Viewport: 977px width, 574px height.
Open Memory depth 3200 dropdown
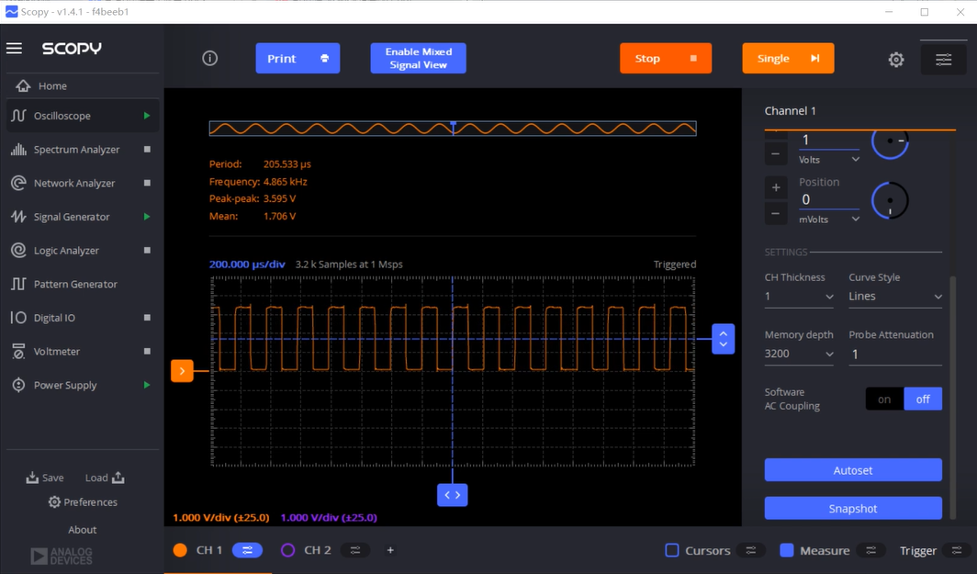tap(799, 354)
